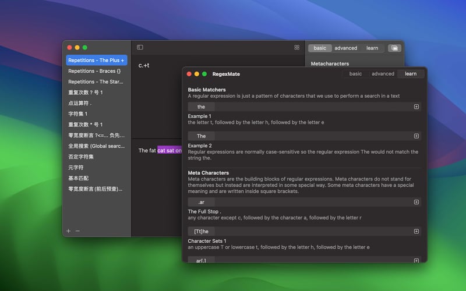This screenshot has height=291, width=466.
Task: Add '.ar' example with its plus icon
Action: tap(416, 202)
